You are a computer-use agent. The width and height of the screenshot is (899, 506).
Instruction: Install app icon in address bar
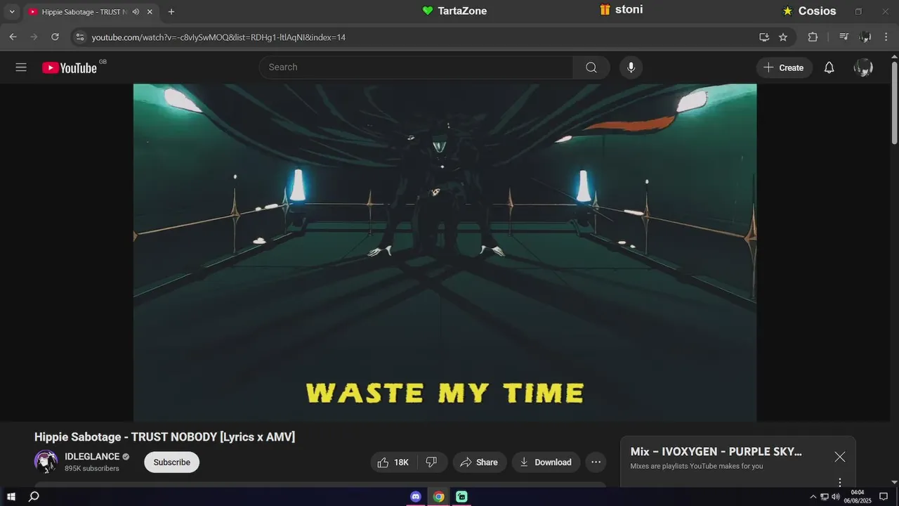click(x=764, y=37)
